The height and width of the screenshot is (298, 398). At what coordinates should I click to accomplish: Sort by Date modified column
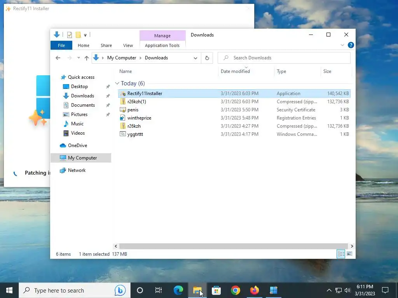pos(246,71)
